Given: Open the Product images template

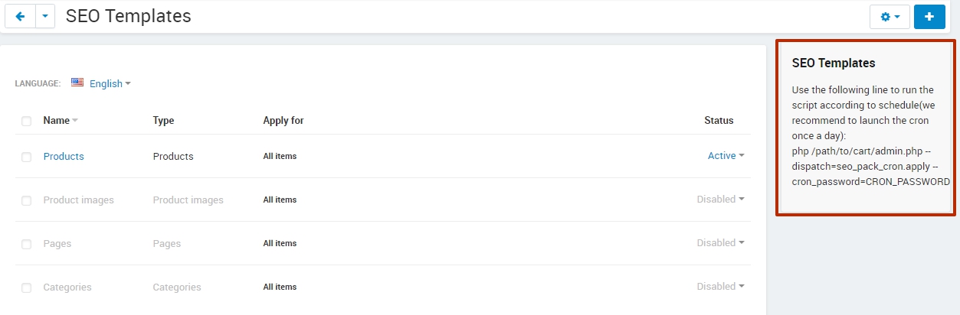Looking at the screenshot, I should (x=78, y=200).
